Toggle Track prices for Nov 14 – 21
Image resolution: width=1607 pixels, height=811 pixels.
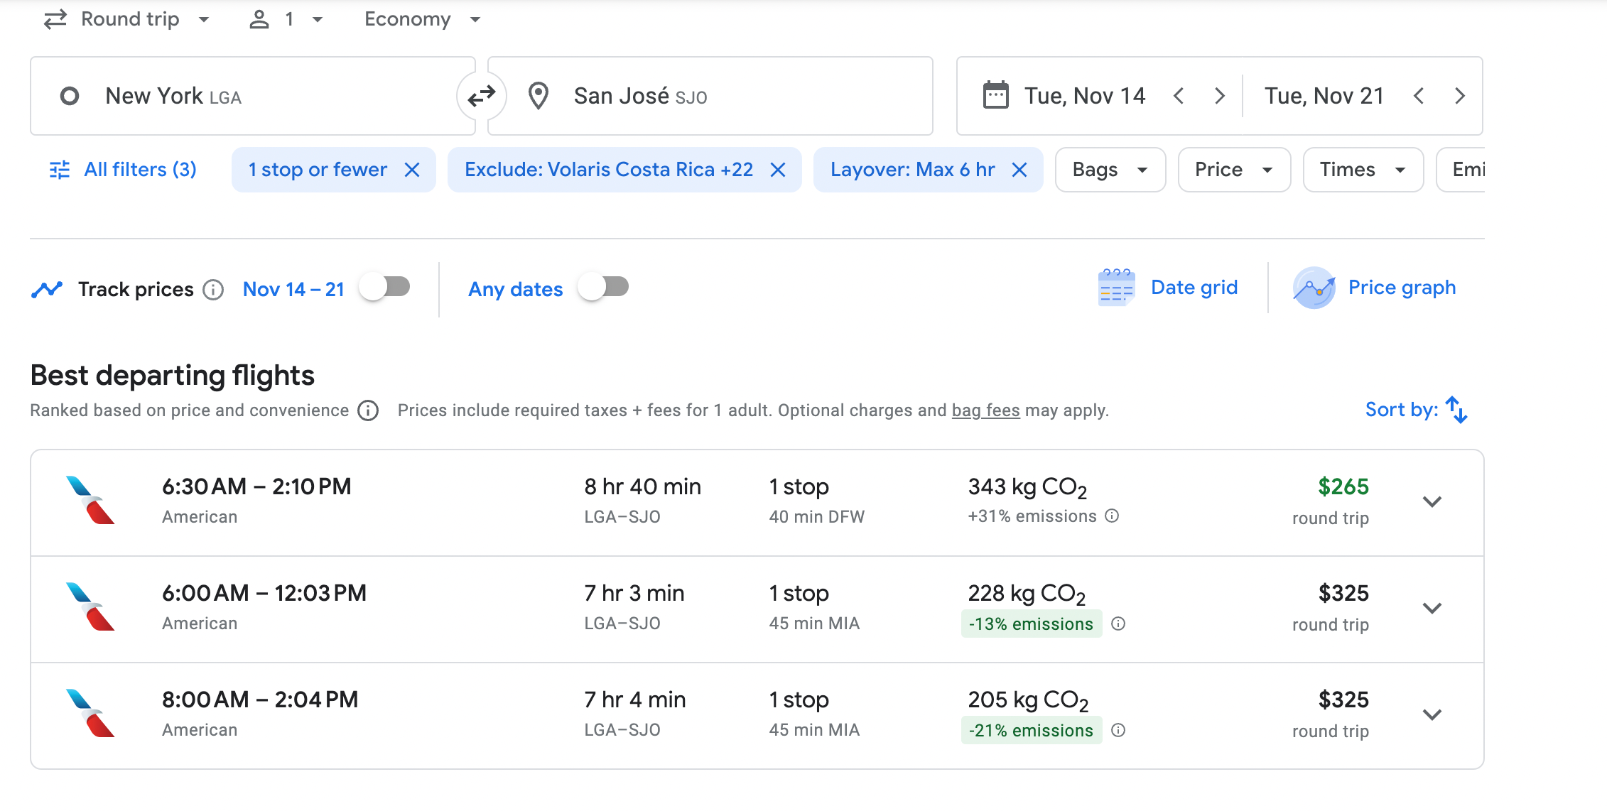point(384,288)
